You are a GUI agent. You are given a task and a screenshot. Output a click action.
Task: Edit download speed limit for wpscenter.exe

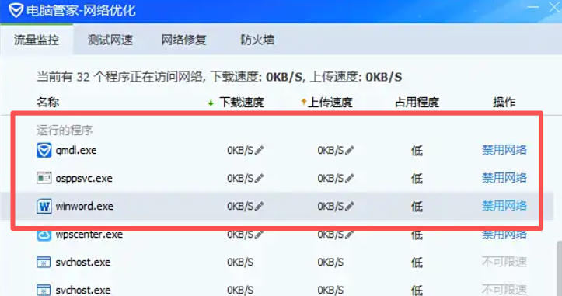[x=259, y=235]
